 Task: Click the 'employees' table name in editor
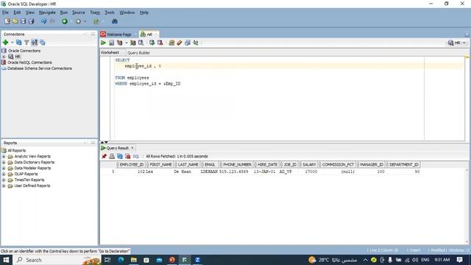pos(138,78)
